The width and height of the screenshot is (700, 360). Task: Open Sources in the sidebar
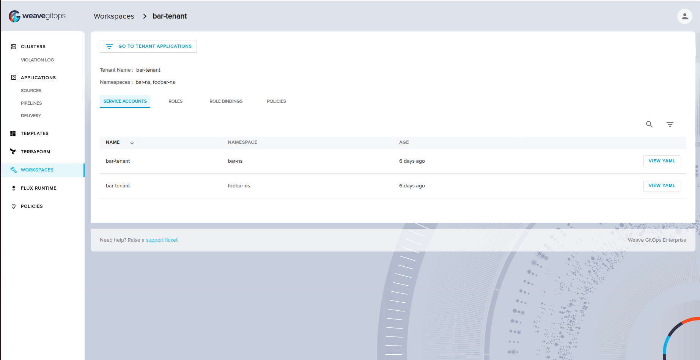pos(31,91)
